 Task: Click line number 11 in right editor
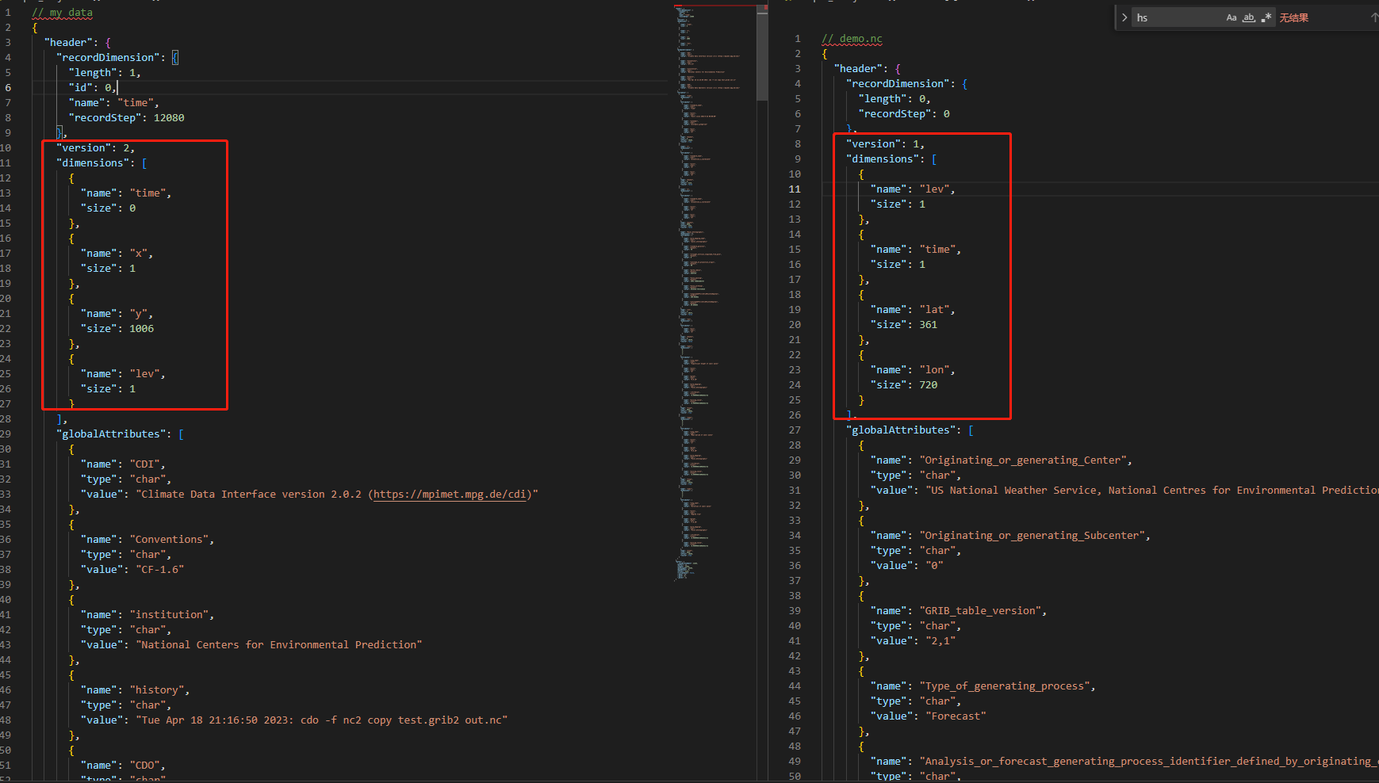pos(795,189)
